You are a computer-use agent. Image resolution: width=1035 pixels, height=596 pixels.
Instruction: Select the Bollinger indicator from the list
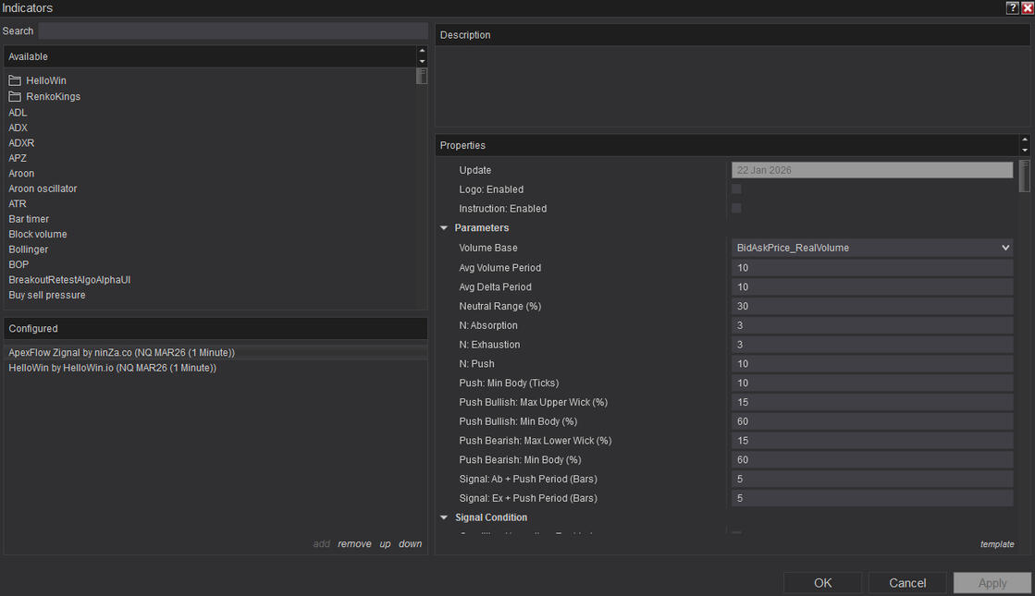pos(29,249)
